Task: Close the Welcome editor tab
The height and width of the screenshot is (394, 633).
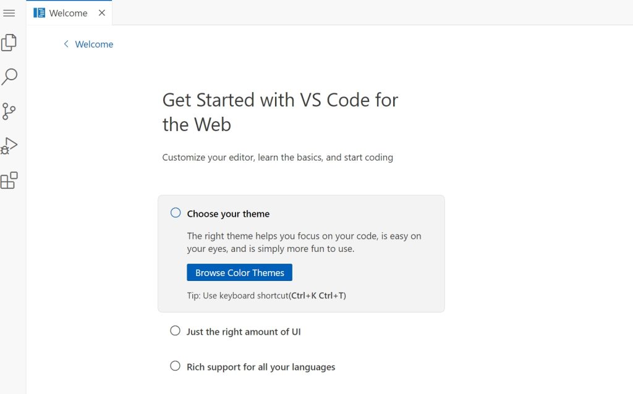Action: click(102, 13)
